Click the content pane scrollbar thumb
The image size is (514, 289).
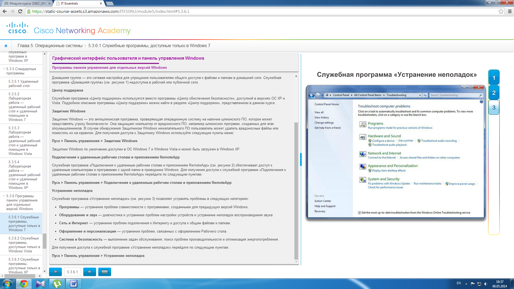[x=296, y=191]
